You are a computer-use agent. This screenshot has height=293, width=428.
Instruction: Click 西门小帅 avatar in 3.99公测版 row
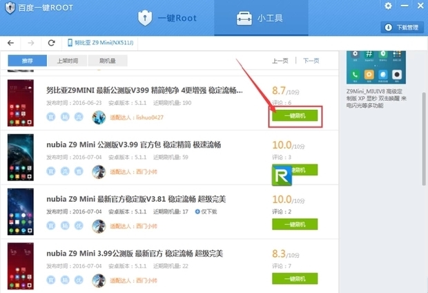coord(99,281)
